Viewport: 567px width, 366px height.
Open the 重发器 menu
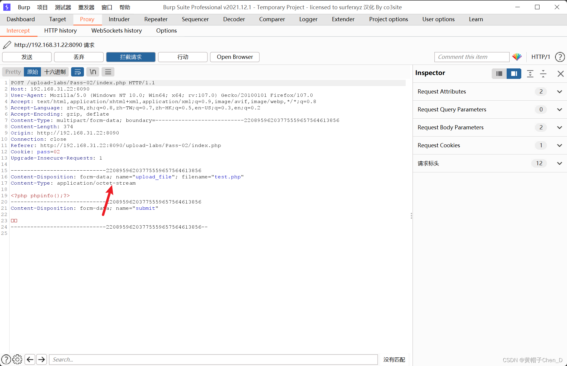[x=86, y=7]
